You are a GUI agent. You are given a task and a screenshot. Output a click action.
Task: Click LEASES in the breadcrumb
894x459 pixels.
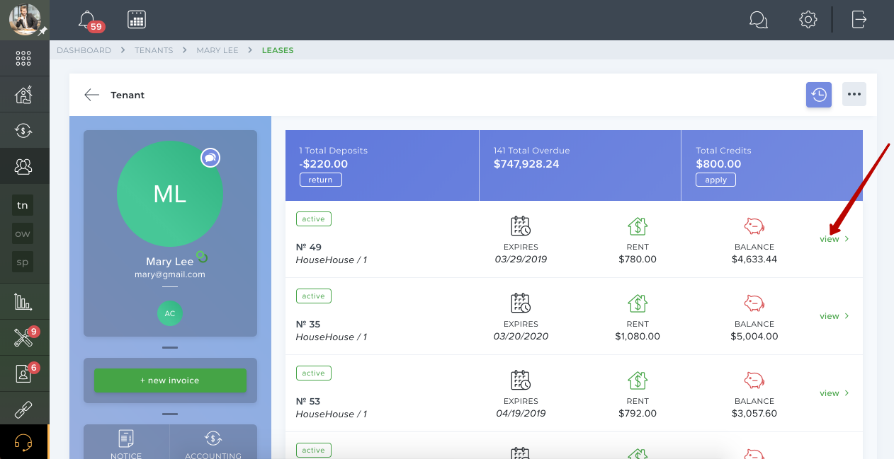click(278, 50)
